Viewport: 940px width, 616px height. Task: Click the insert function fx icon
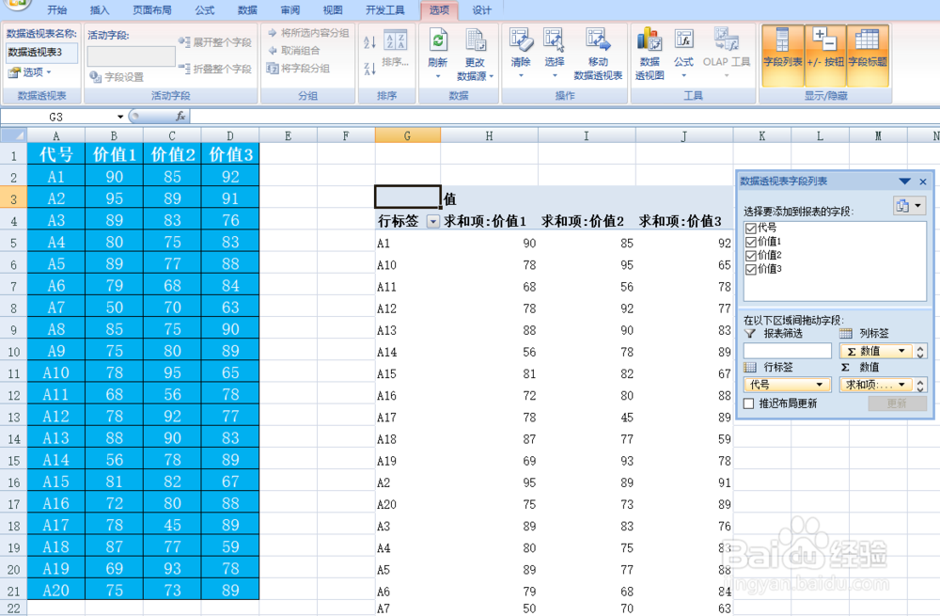point(180,117)
